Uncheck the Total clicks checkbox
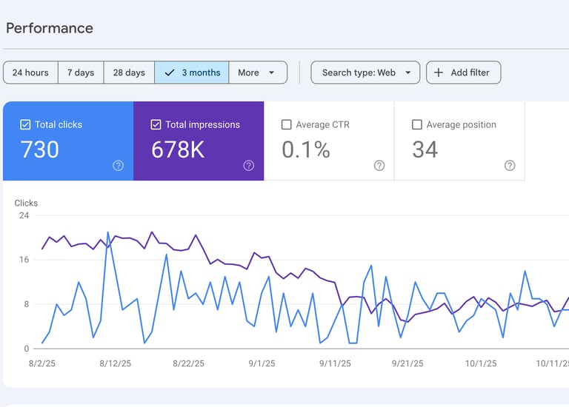Screen dimensions: 569x407 tap(26, 125)
